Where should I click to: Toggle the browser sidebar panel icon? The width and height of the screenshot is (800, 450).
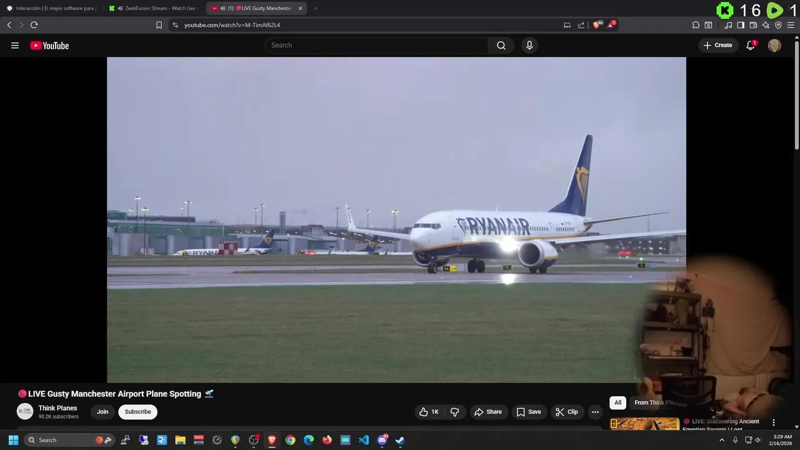pyautogui.click(x=741, y=25)
